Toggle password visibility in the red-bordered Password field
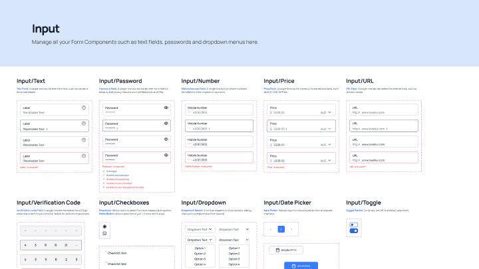This screenshot has width=479, height=269. click(x=166, y=155)
